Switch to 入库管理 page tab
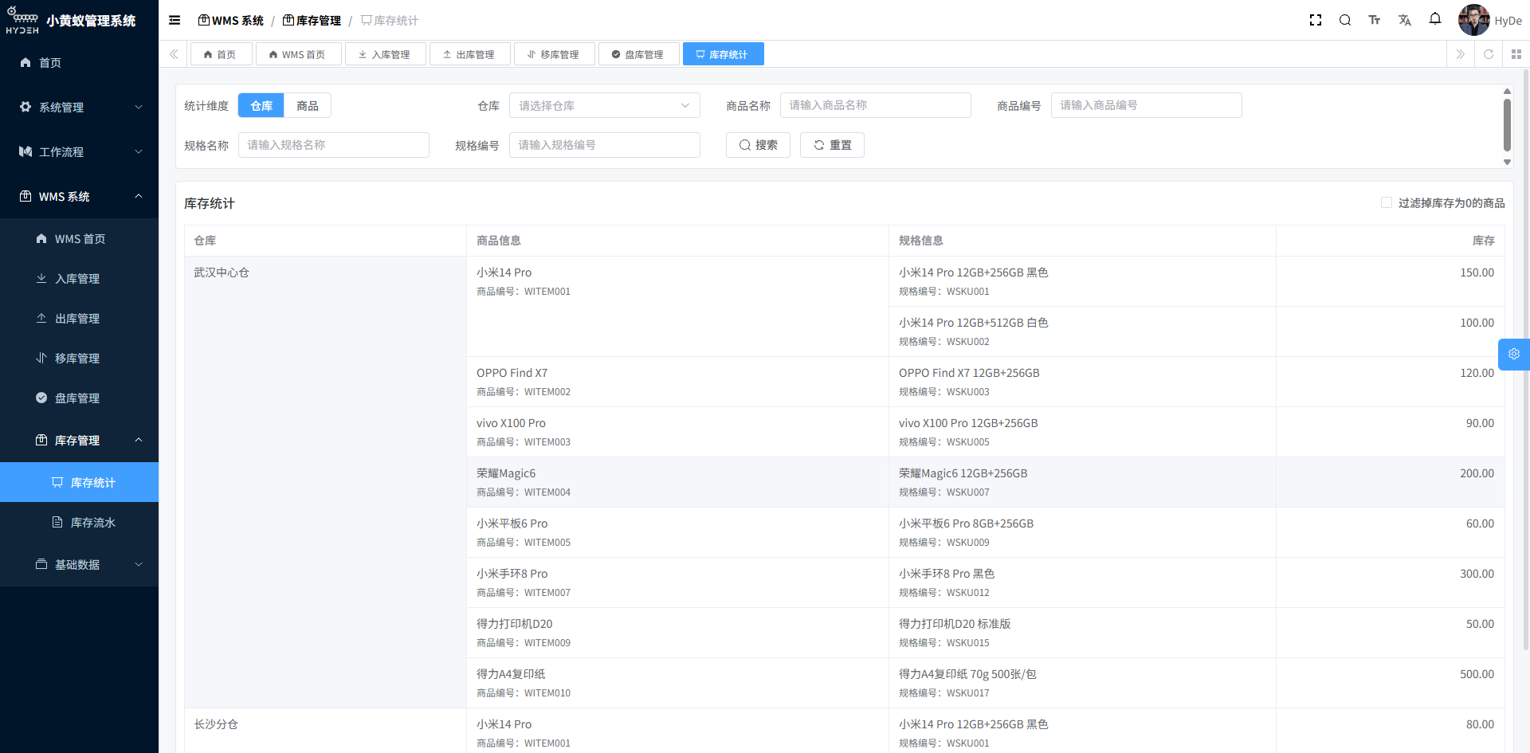This screenshot has width=1530, height=753. 385,54
